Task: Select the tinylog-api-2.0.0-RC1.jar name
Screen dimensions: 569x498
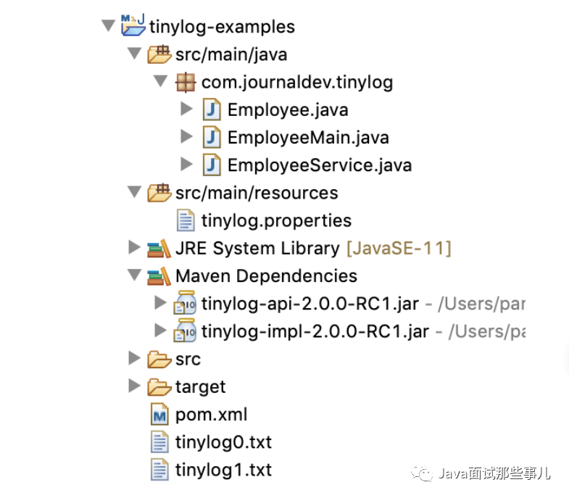Action: 310,304
